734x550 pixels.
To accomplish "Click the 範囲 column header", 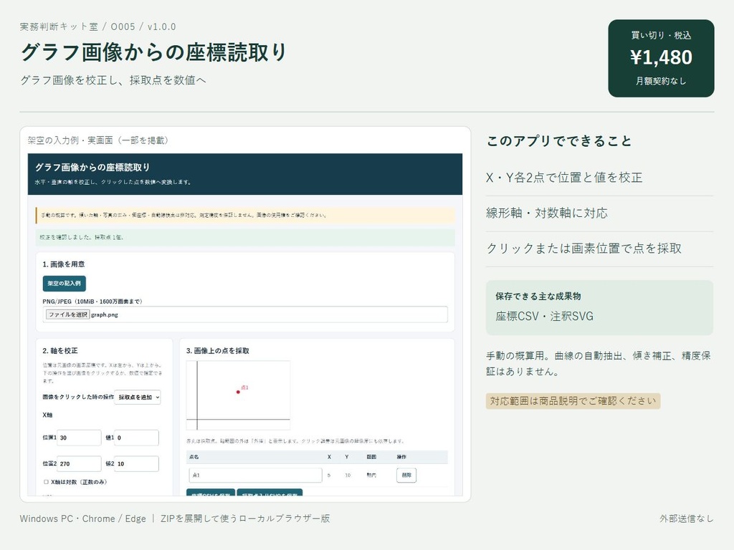I will (371, 457).
